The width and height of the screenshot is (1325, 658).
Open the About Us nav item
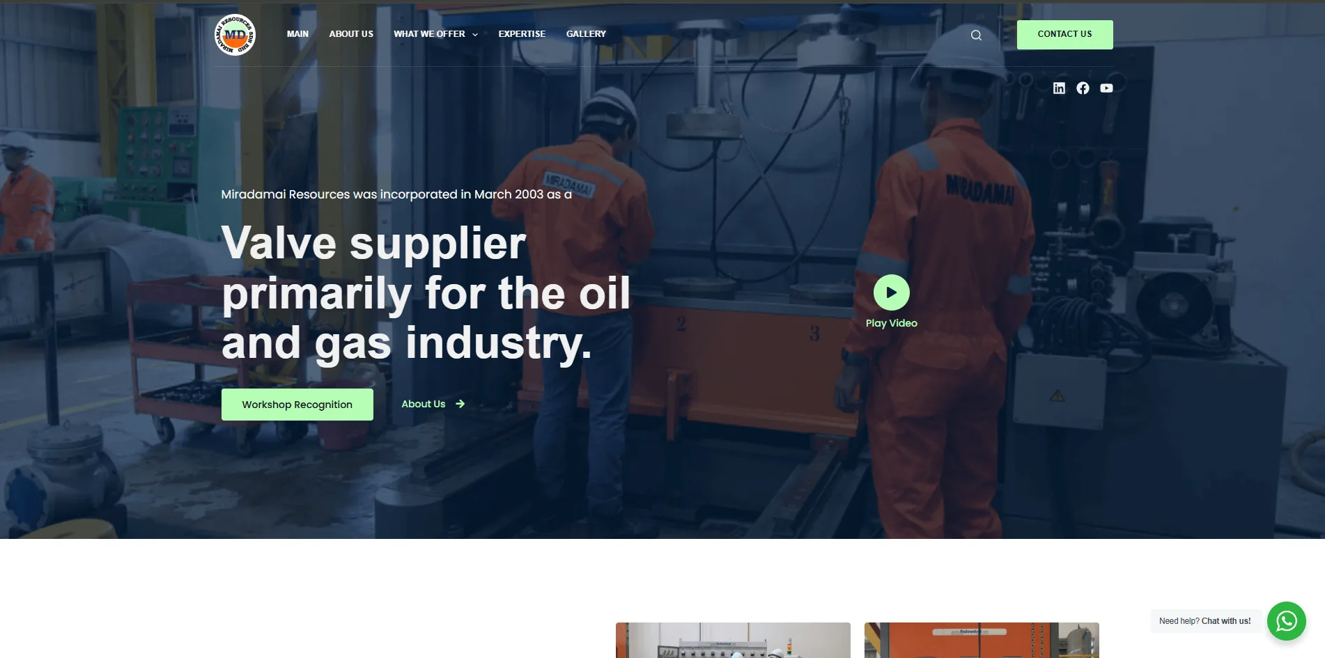pos(351,34)
